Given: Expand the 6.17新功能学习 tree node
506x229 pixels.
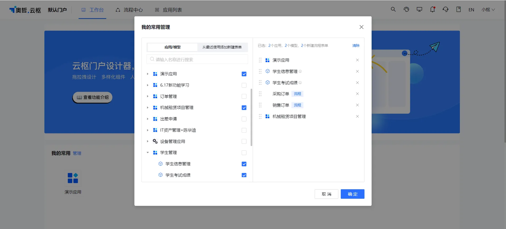Looking at the screenshot, I should tap(148, 85).
